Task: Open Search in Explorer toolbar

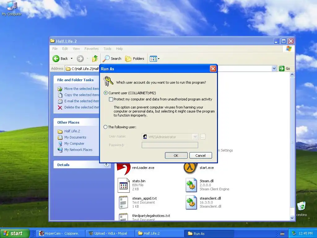Action: [x=112, y=59]
